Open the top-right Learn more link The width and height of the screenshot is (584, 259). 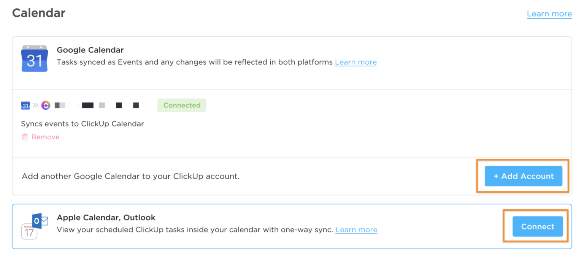click(549, 14)
